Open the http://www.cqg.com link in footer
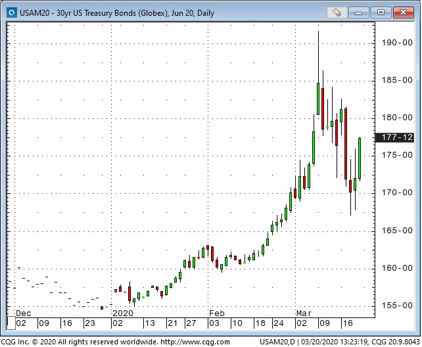 tap(195, 342)
